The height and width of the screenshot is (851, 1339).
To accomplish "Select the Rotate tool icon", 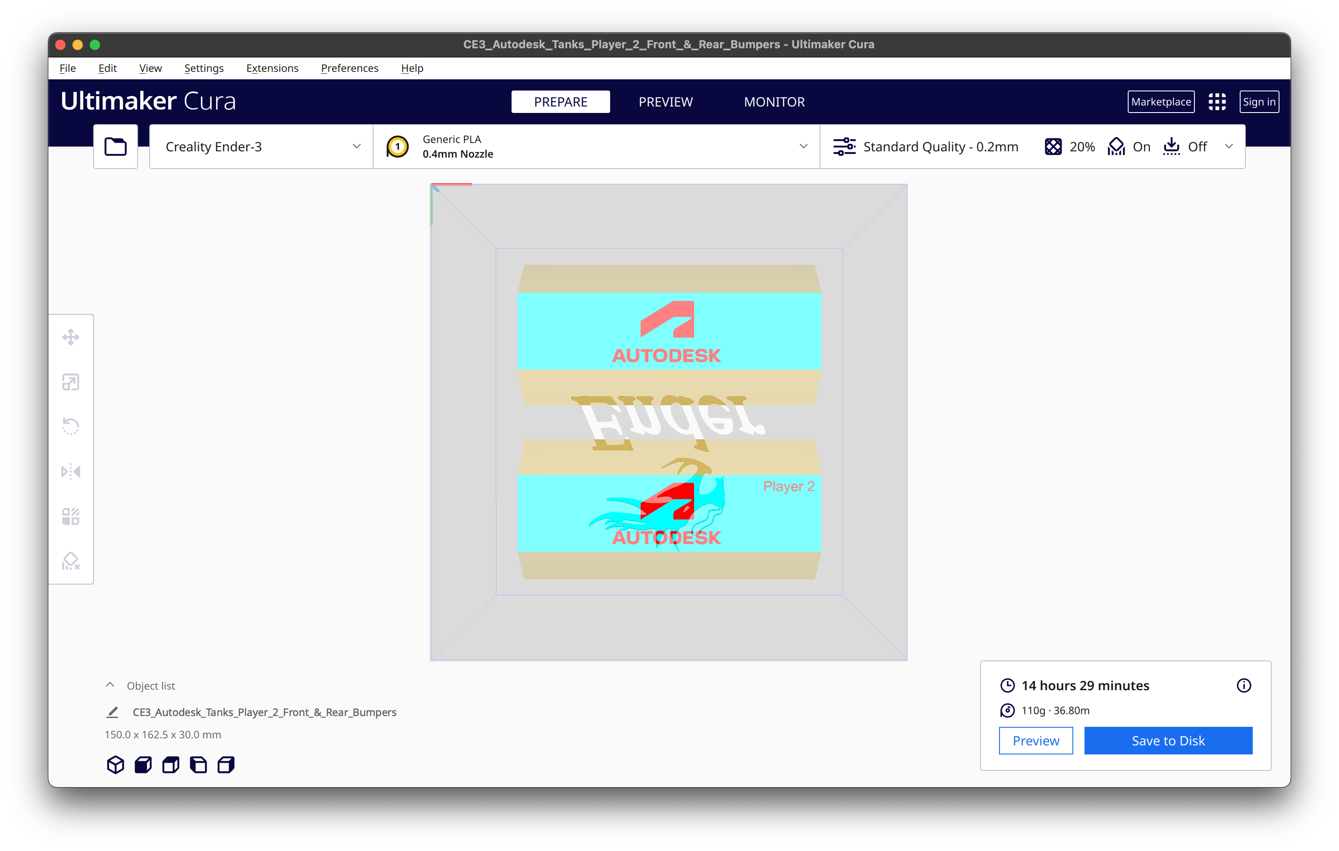I will 71,426.
